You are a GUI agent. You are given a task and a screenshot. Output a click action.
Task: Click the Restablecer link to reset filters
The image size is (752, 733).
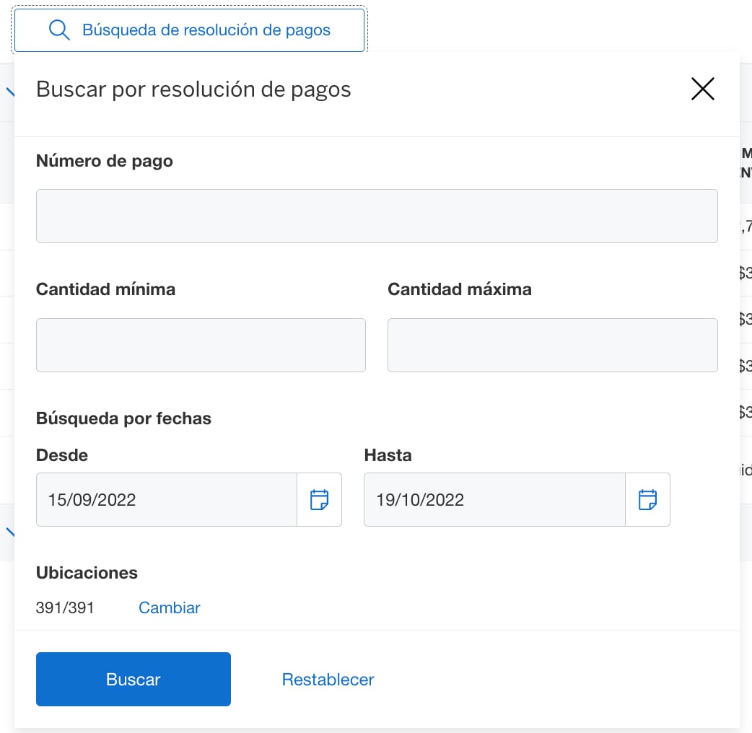tap(328, 679)
